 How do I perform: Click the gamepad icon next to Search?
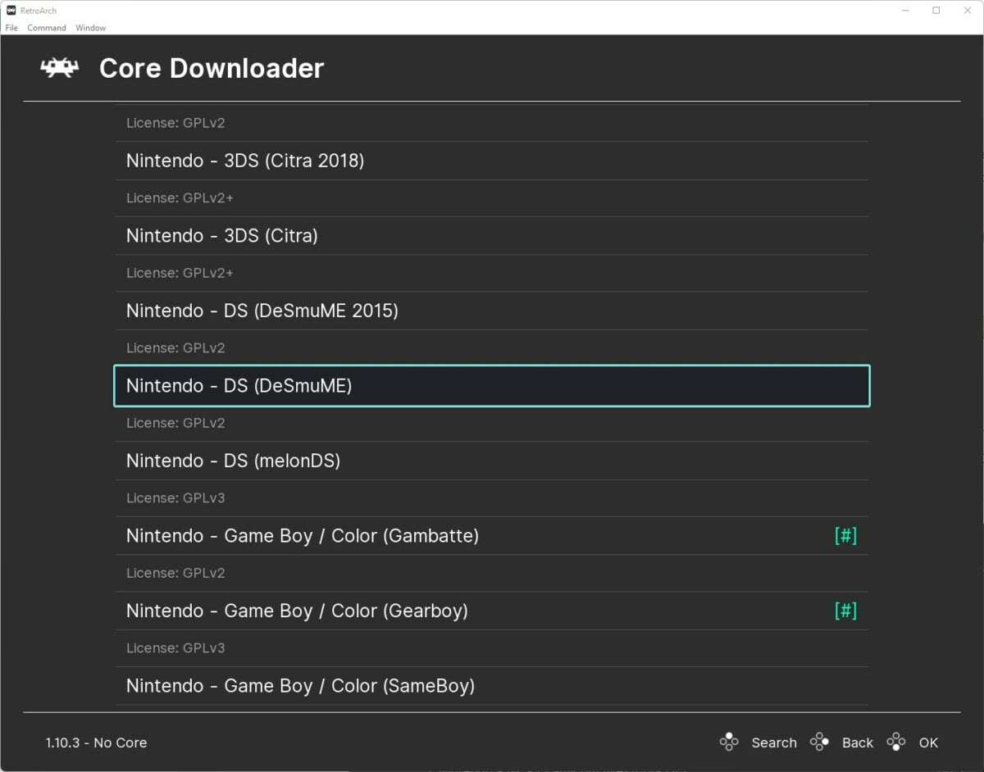click(x=729, y=742)
